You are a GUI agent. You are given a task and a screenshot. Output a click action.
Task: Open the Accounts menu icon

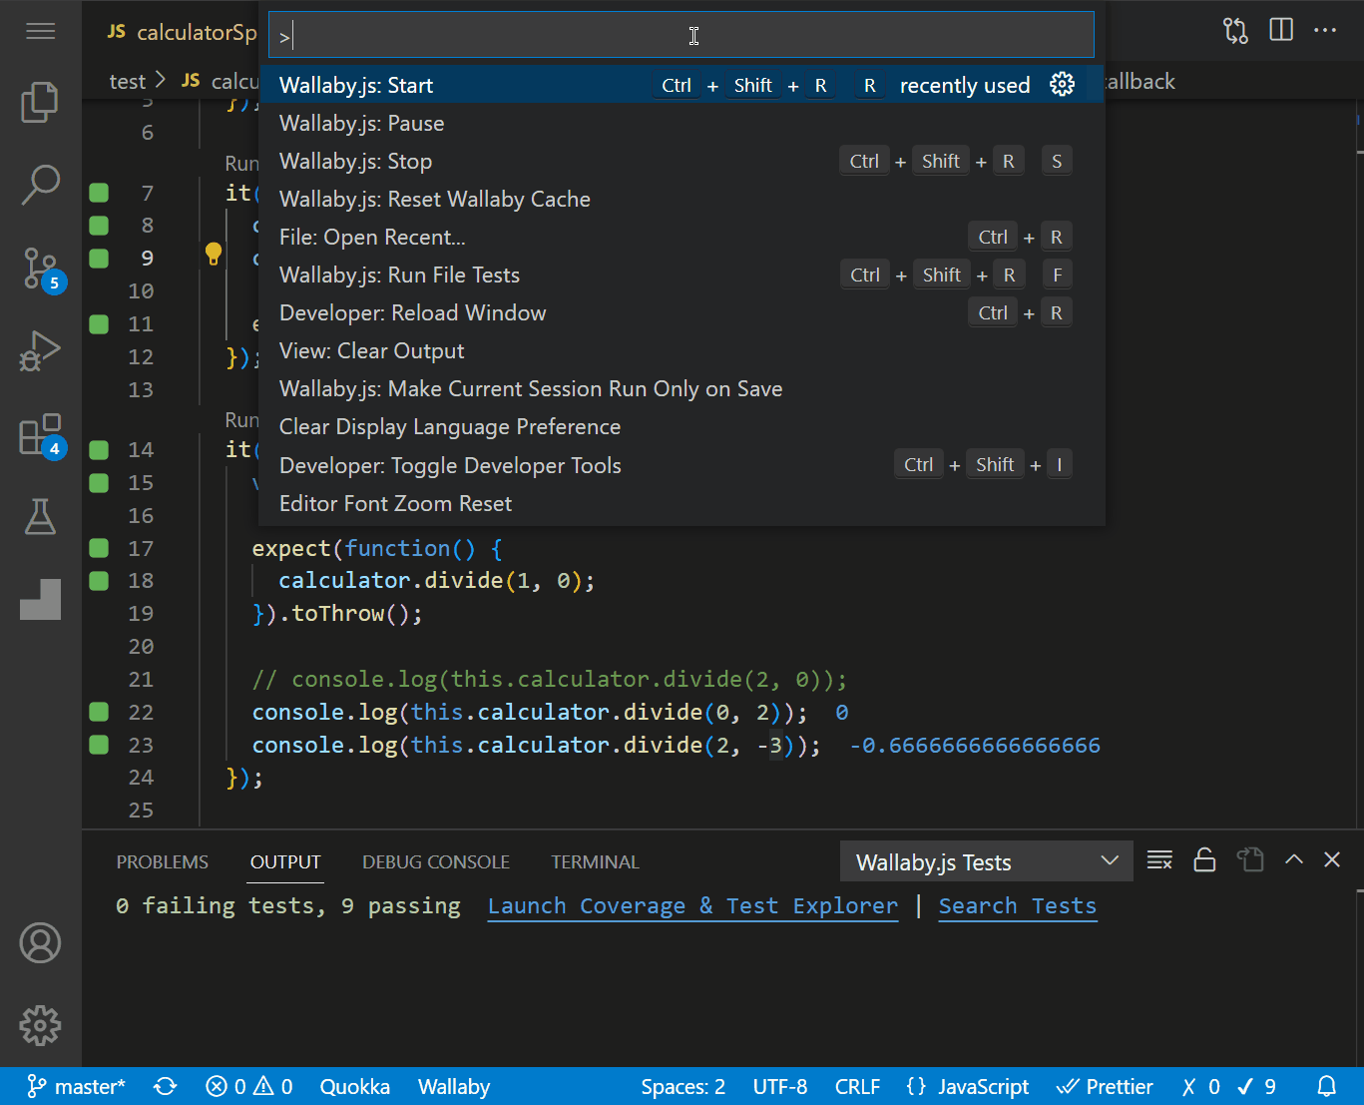coord(40,942)
